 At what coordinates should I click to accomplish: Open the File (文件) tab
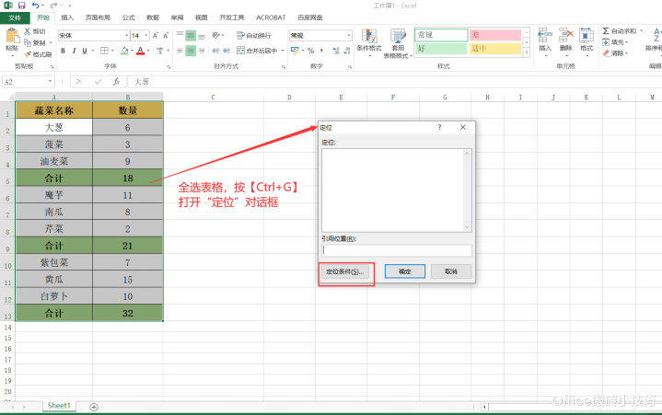pyautogui.click(x=15, y=17)
